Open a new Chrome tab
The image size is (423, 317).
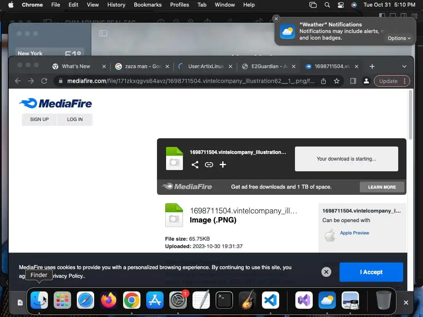click(x=372, y=66)
